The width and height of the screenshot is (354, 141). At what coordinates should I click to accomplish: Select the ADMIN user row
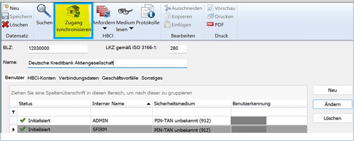[158, 121]
